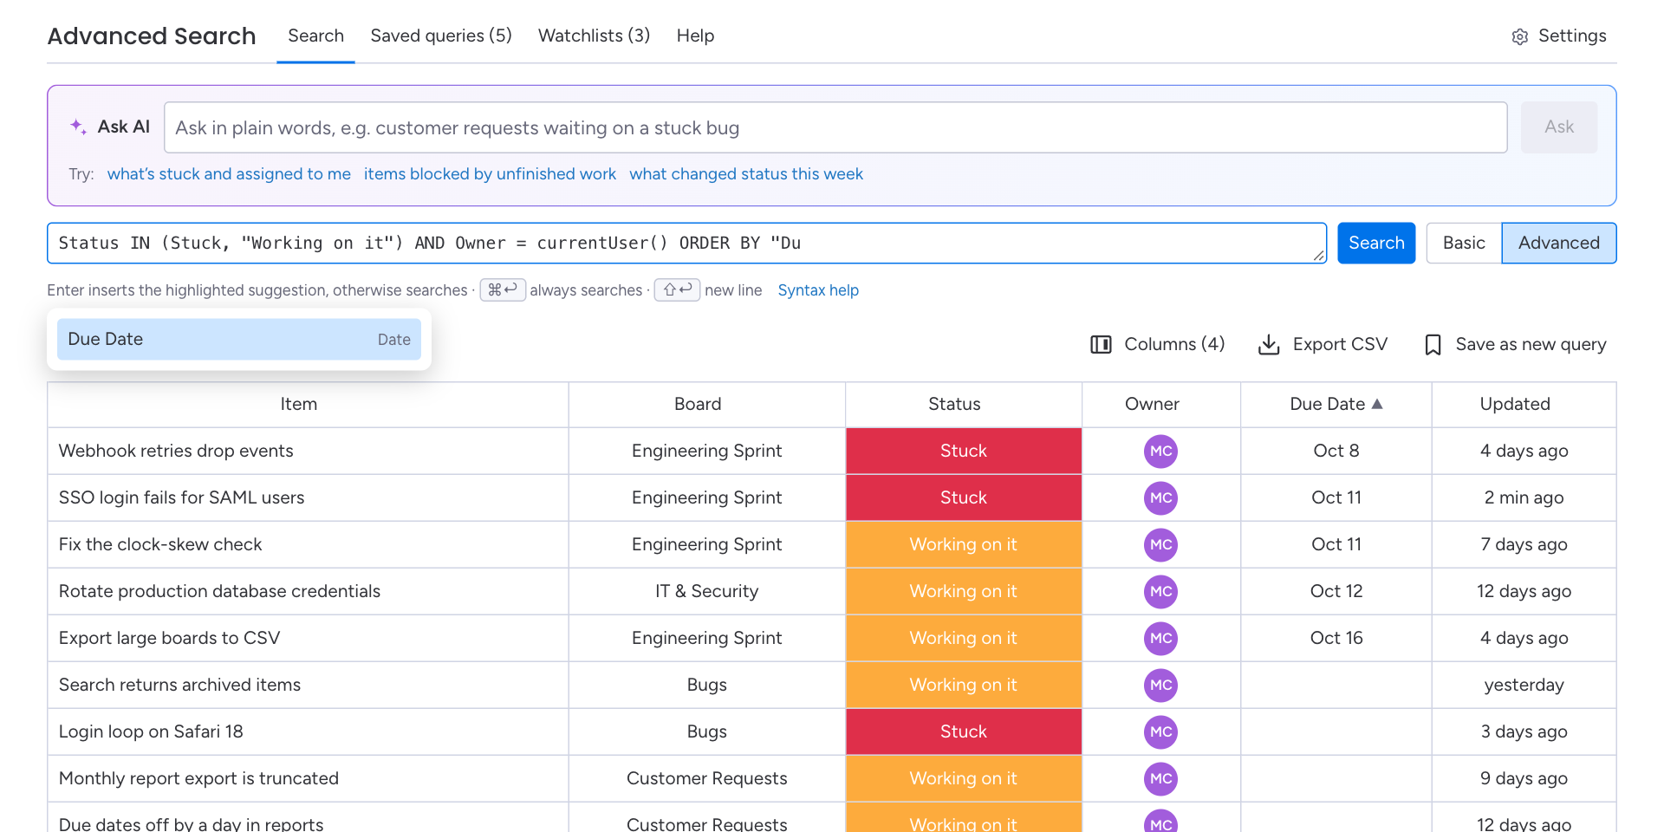Switch to Basic search mode

pyautogui.click(x=1464, y=244)
